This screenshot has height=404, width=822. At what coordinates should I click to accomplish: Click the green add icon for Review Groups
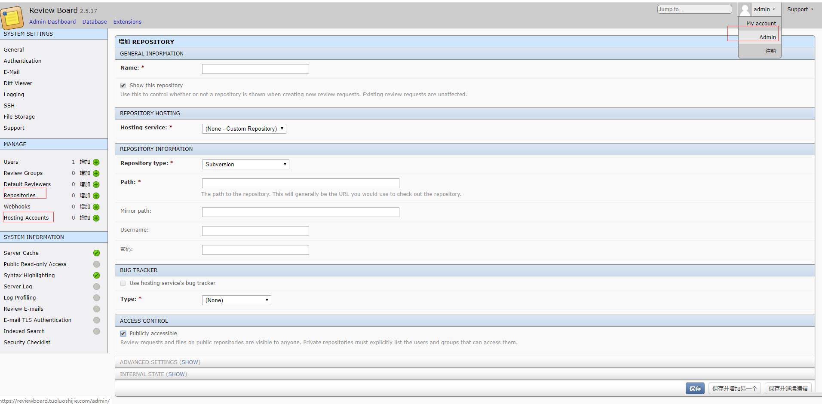click(x=96, y=173)
